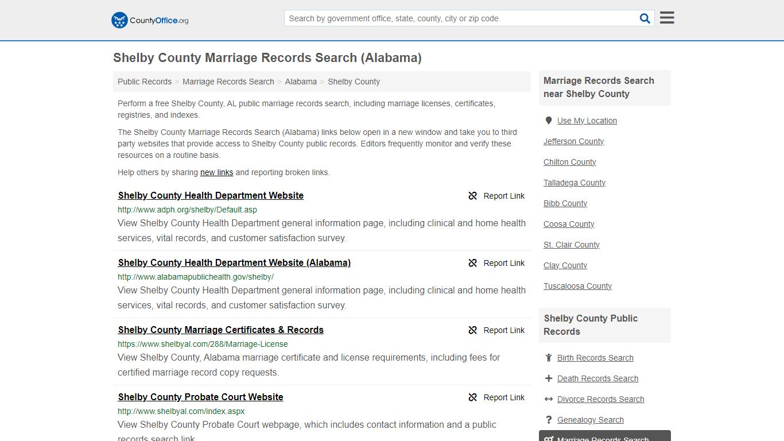This screenshot has width=784, height=441.
Task: Select Use My Location
Action: 587,121
